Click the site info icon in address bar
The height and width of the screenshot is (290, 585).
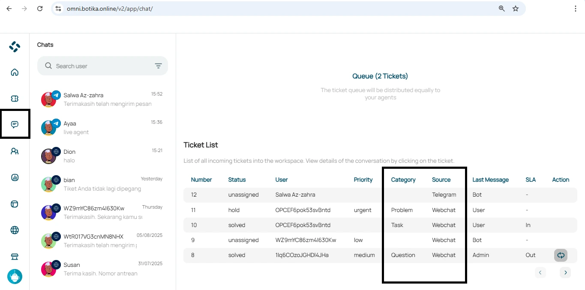pyautogui.click(x=59, y=9)
